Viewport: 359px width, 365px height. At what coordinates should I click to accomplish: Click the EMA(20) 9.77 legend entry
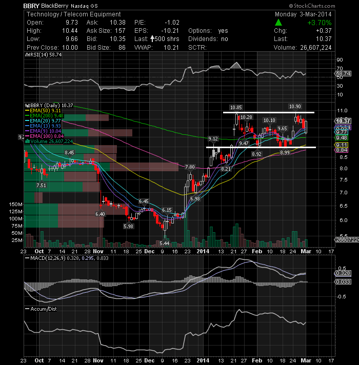[45, 121]
